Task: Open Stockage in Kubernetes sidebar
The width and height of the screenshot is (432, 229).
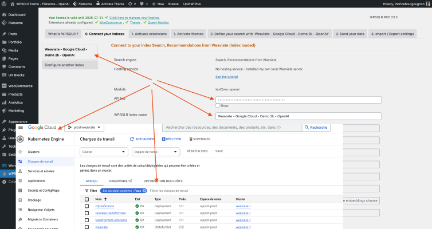Action: (34, 200)
